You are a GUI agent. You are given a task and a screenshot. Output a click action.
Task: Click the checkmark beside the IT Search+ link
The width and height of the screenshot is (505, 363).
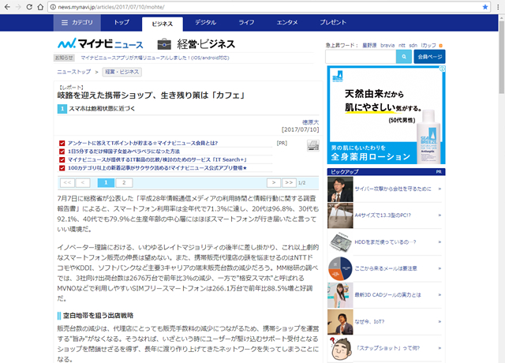tap(62, 159)
